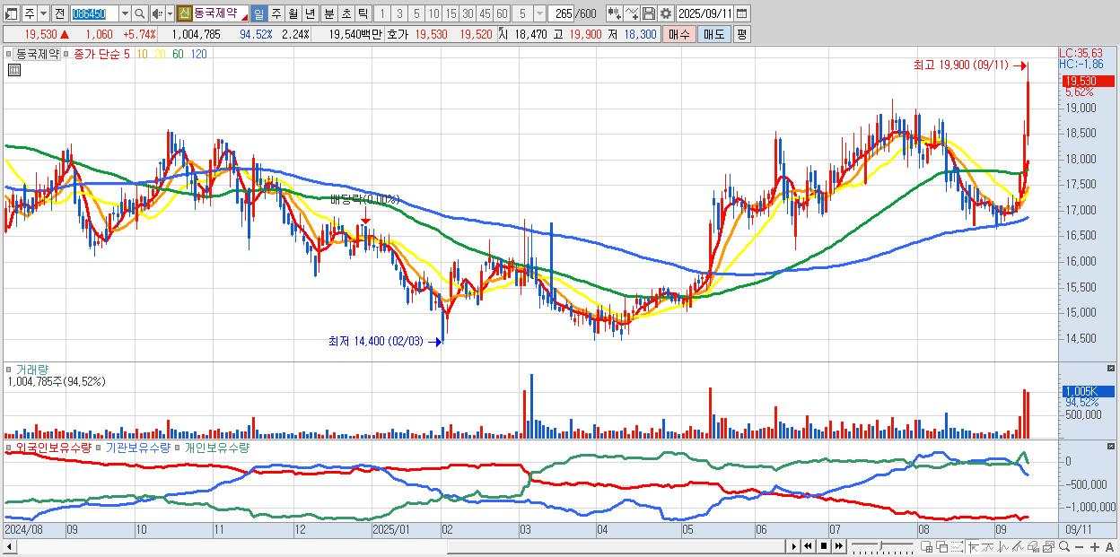The width and height of the screenshot is (1120, 557).
Task: Click the fast-forward replay button
Action: (x=839, y=546)
